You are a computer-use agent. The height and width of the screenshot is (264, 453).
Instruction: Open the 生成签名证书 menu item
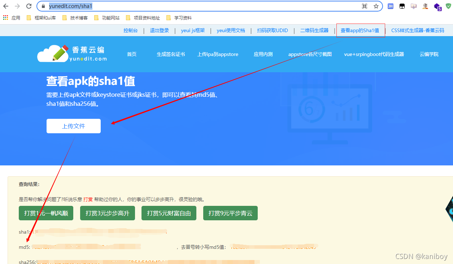click(171, 54)
